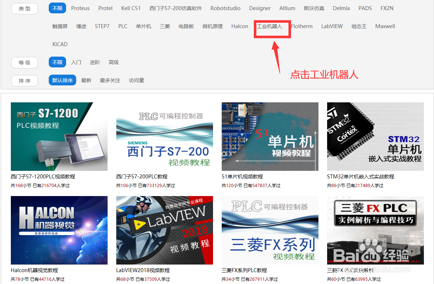Sort courses by 最新

(86, 80)
